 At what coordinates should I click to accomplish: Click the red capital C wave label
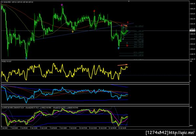[128, 23]
